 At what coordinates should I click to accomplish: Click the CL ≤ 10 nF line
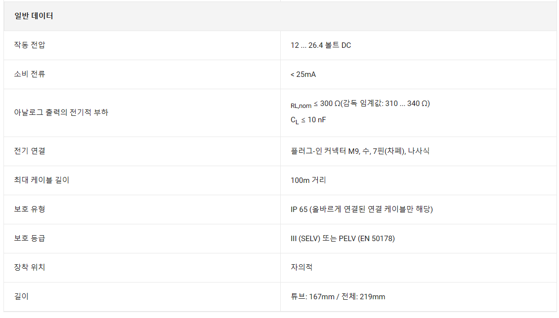tap(308, 120)
